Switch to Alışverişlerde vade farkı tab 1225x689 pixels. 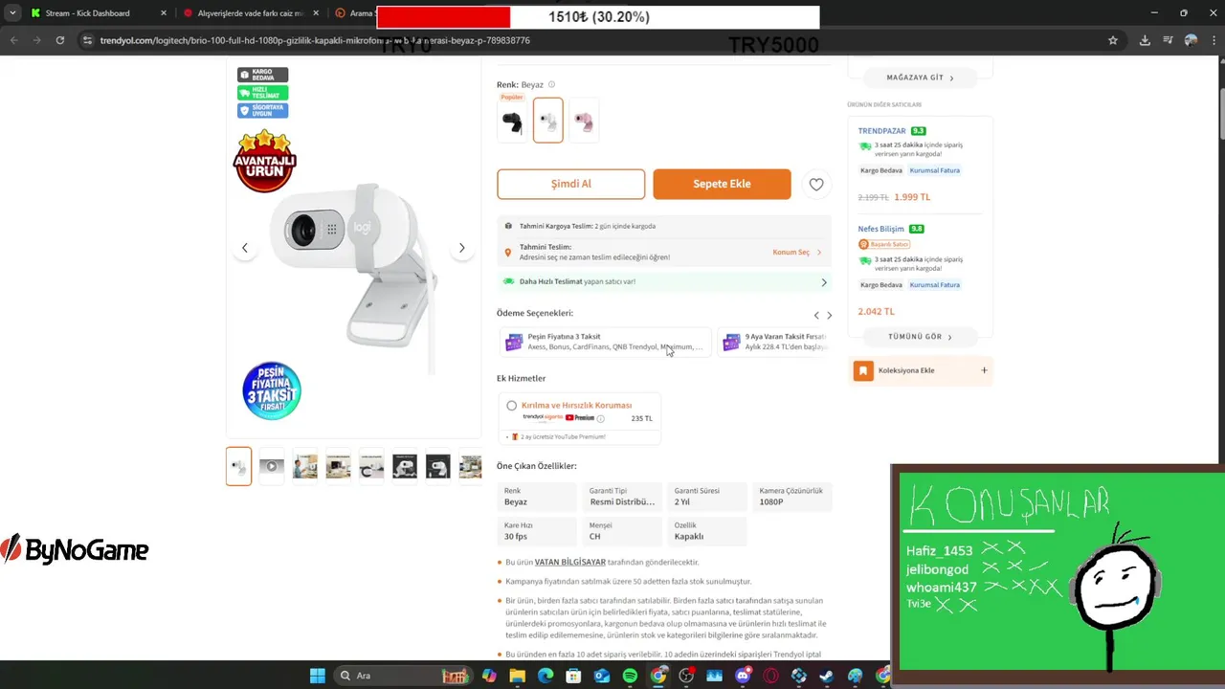coord(252,13)
